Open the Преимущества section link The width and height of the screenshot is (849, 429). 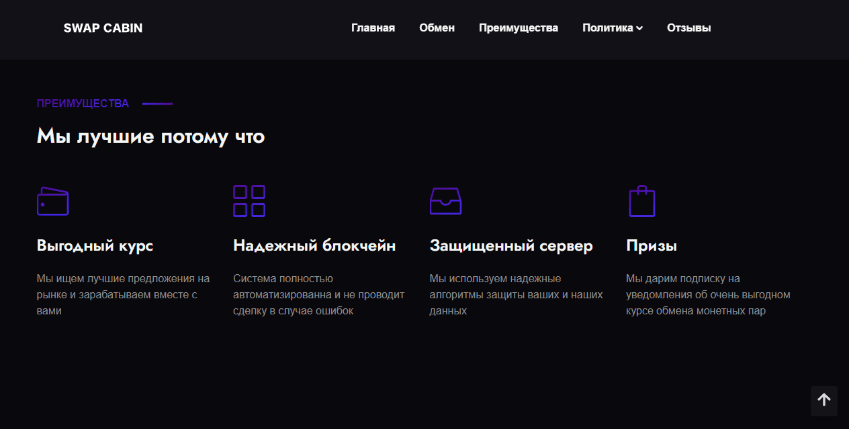(518, 27)
